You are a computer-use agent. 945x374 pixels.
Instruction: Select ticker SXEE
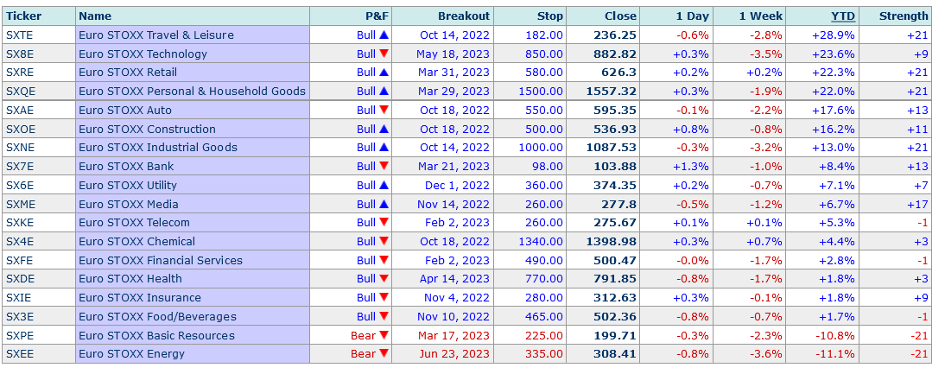click(20, 353)
